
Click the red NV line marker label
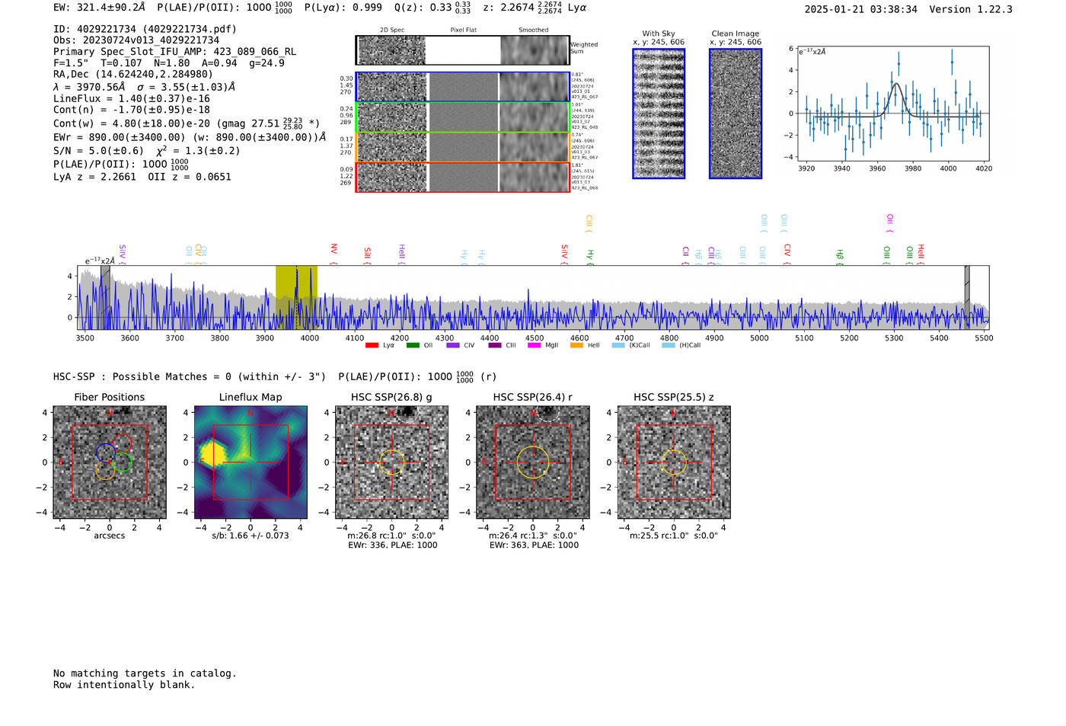click(x=334, y=254)
